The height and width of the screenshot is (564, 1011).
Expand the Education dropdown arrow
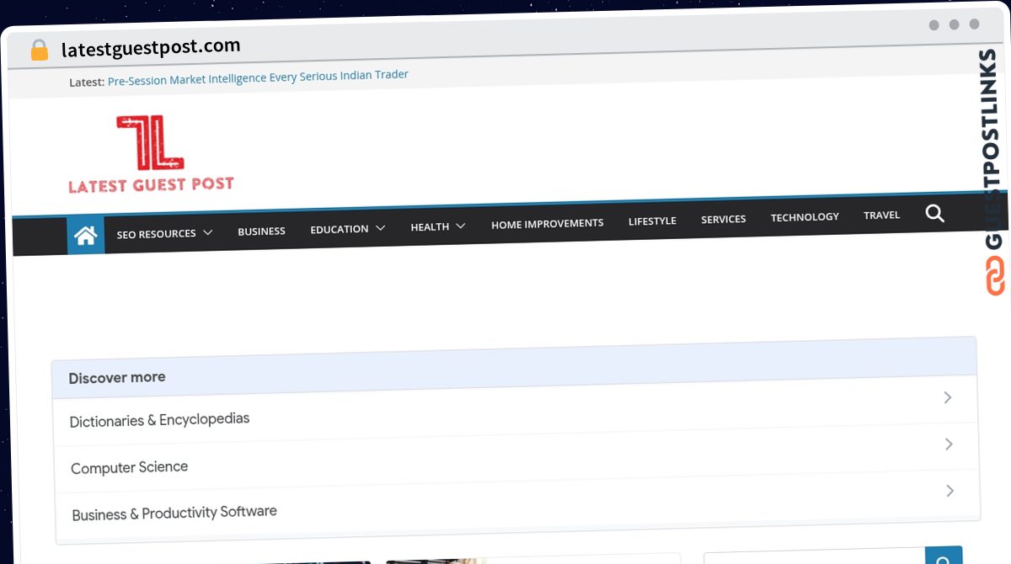(380, 228)
